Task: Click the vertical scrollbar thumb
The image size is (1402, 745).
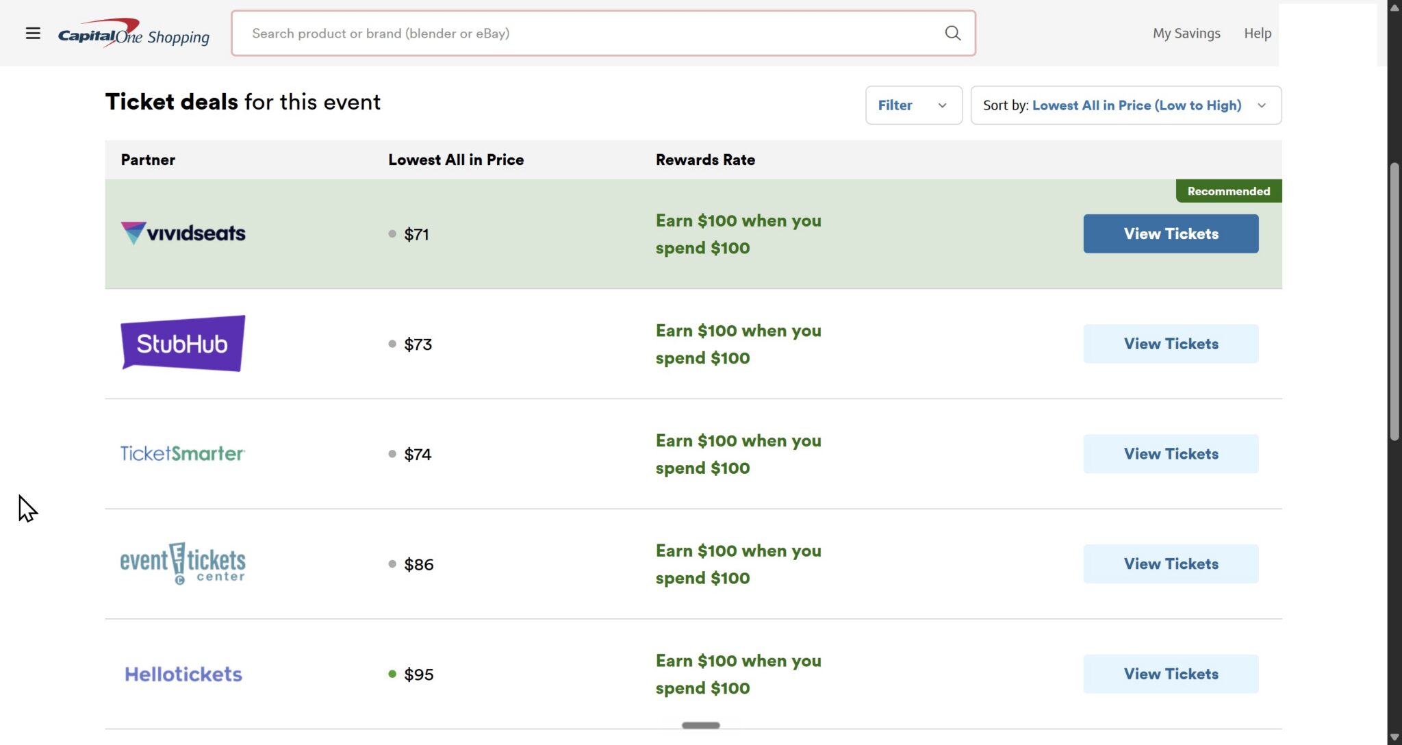Action: [1394, 301]
